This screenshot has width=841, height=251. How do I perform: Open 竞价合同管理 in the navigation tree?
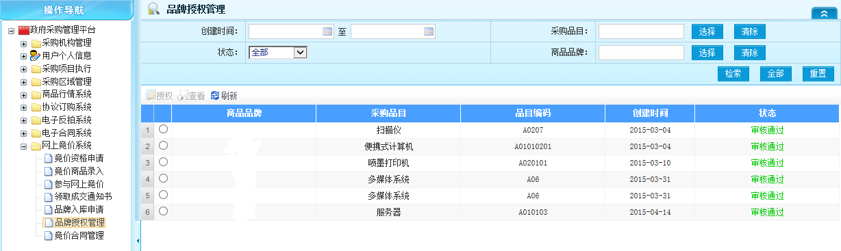pos(79,236)
